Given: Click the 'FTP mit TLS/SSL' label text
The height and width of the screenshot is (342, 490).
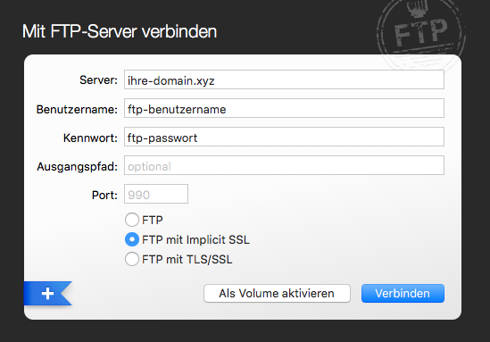Looking at the screenshot, I should [x=187, y=260].
